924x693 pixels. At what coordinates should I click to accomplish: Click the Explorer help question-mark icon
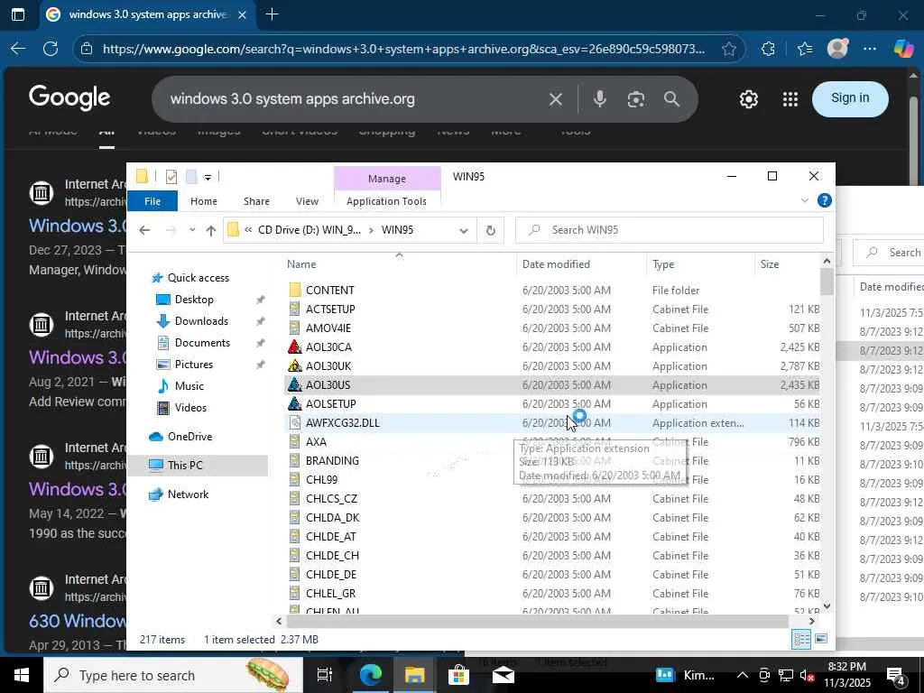pos(825,201)
